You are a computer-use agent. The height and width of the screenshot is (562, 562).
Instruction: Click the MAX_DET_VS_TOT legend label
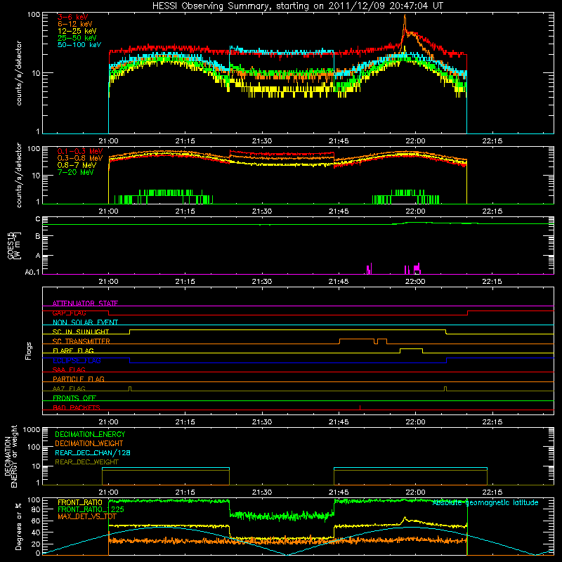pyautogui.click(x=87, y=516)
